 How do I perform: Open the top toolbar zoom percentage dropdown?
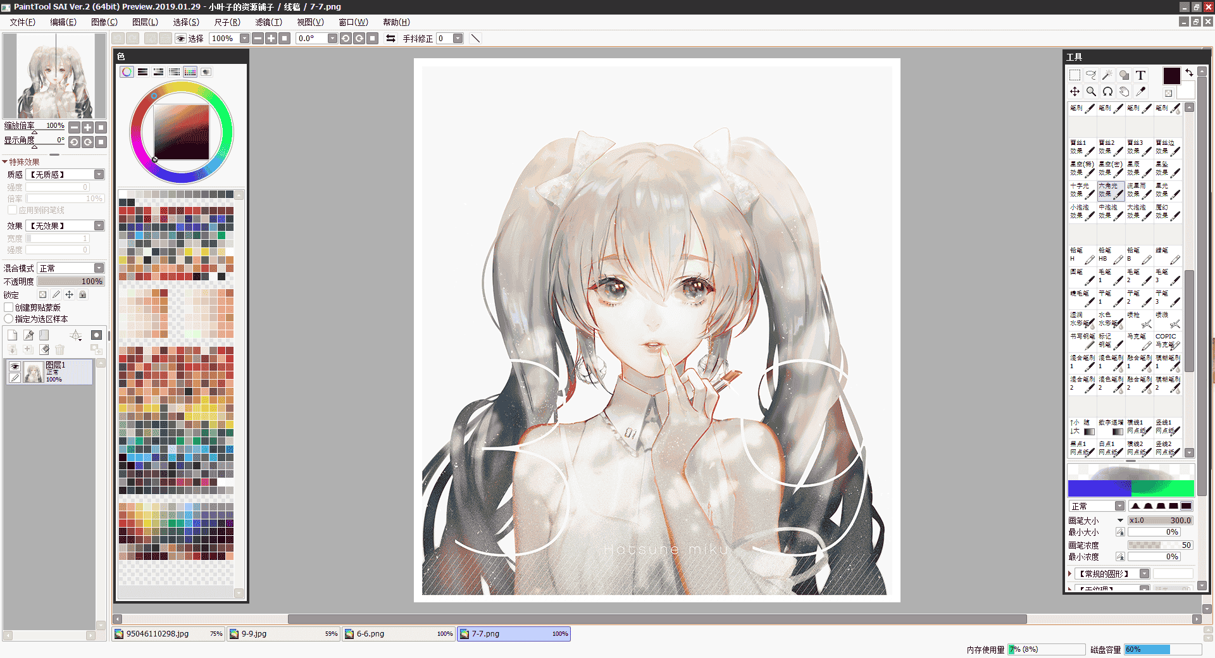coord(245,39)
